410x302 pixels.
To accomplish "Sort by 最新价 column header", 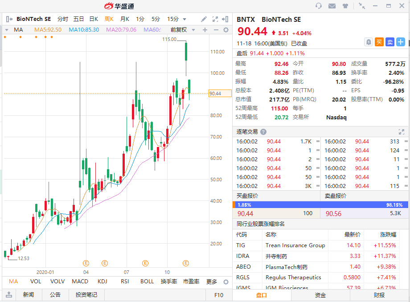I will click(x=352, y=234).
